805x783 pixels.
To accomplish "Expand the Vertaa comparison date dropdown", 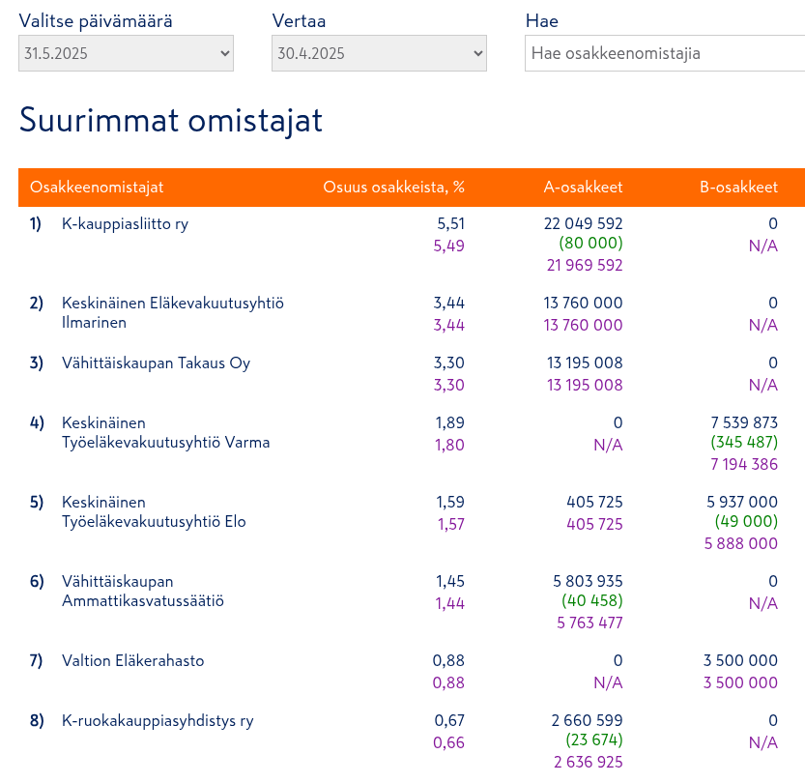I will click(x=379, y=53).
